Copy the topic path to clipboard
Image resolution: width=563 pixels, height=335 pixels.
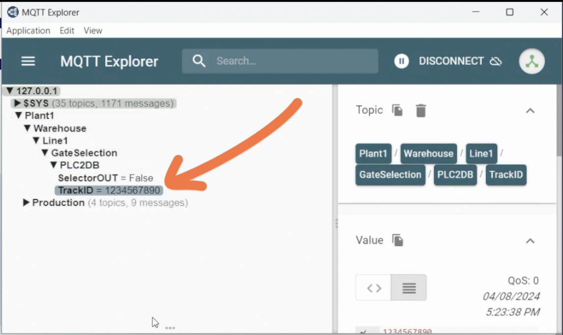(397, 111)
